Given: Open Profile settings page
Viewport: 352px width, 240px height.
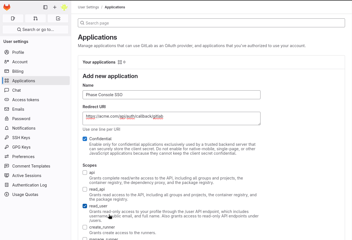Looking at the screenshot, I should pos(36,52).
